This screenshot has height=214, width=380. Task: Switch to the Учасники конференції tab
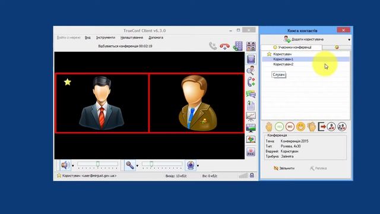point(292,48)
